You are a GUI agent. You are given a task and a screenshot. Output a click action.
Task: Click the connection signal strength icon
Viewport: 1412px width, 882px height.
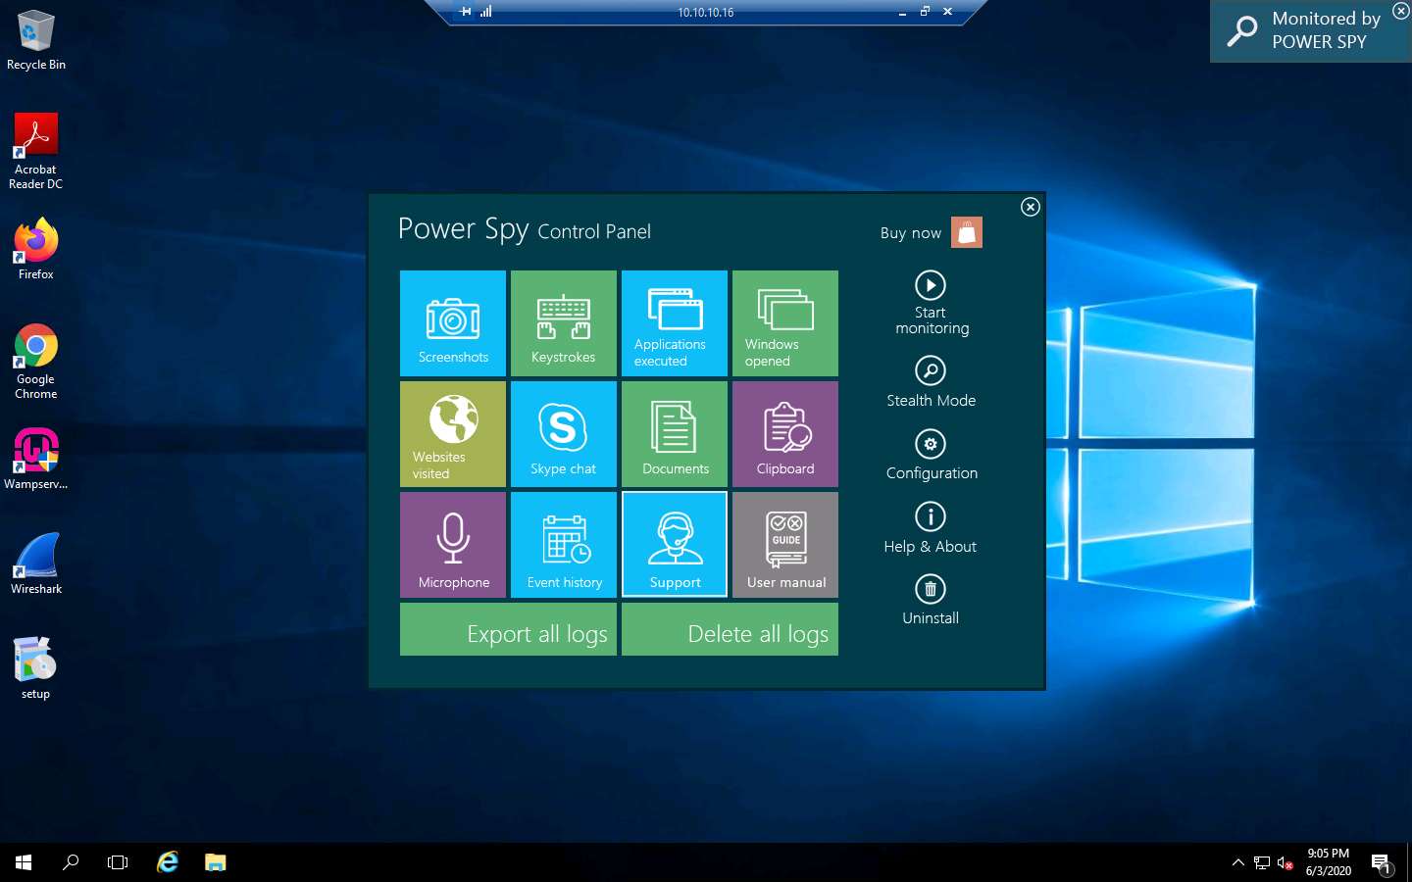(486, 12)
